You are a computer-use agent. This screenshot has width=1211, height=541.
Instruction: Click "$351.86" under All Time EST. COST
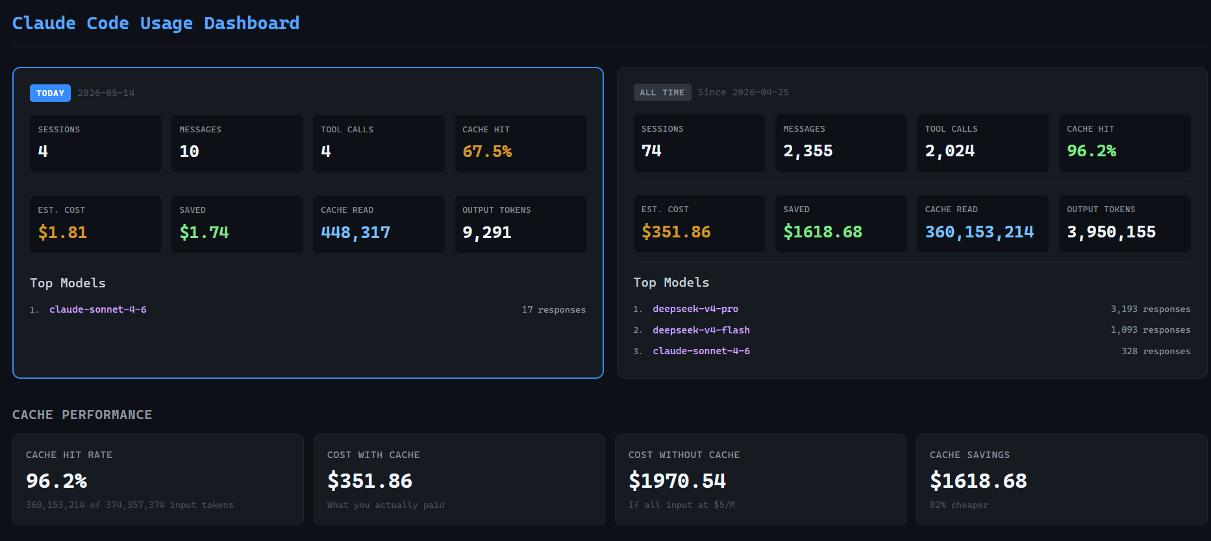(676, 232)
